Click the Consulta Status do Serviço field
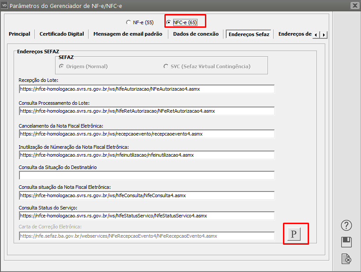Screen dimensions: 361x272 click(x=147, y=216)
